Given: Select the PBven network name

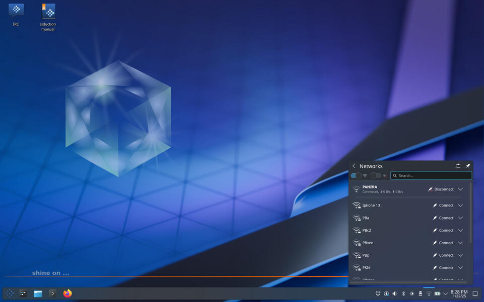Looking at the screenshot, I should [368, 243].
